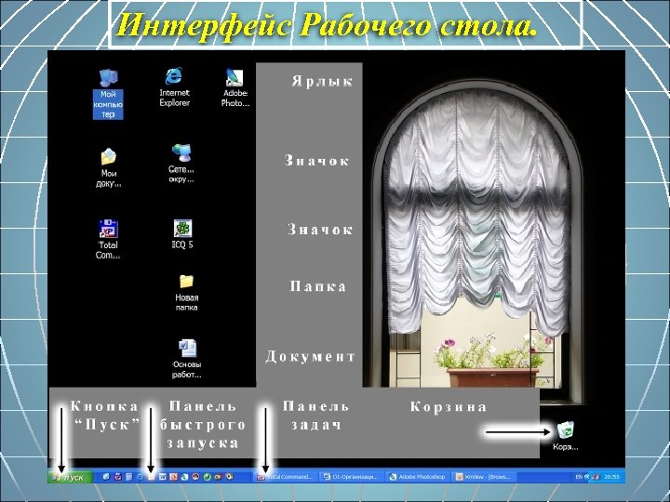Switch to Total Command... taskbar window
The width and height of the screenshot is (670, 502).
point(285,477)
